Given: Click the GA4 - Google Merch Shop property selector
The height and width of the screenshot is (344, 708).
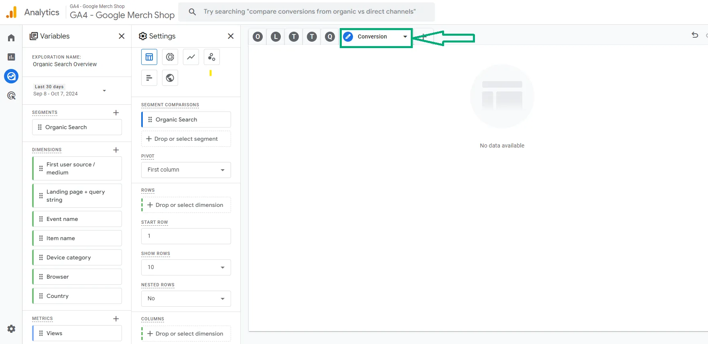Looking at the screenshot, I should click(x=122, y=12).
